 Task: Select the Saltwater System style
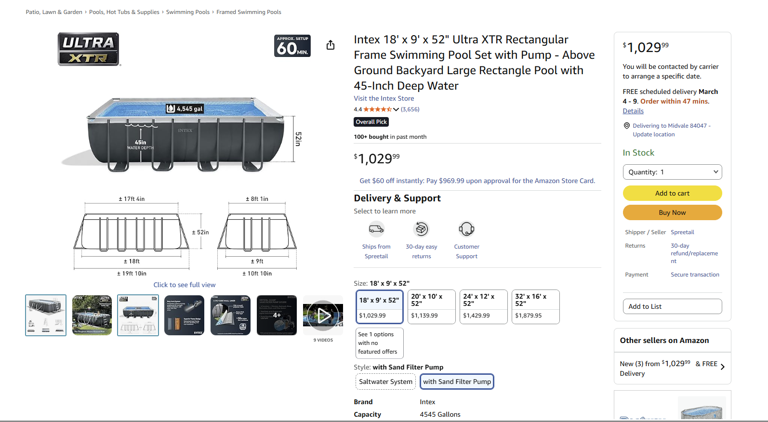pyautogui.click(x=385, y=382)
